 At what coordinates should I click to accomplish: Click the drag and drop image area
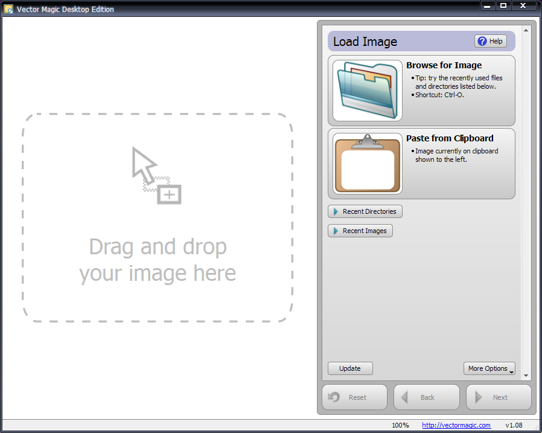click(x=158, y=218)
